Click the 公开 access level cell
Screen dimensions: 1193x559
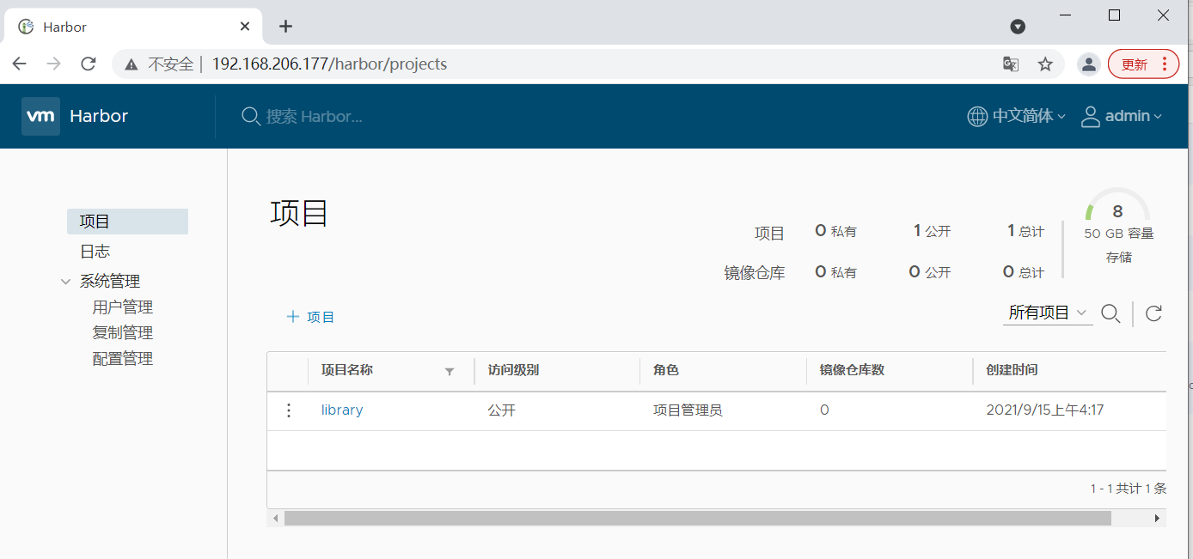click(x=501, y=410)
